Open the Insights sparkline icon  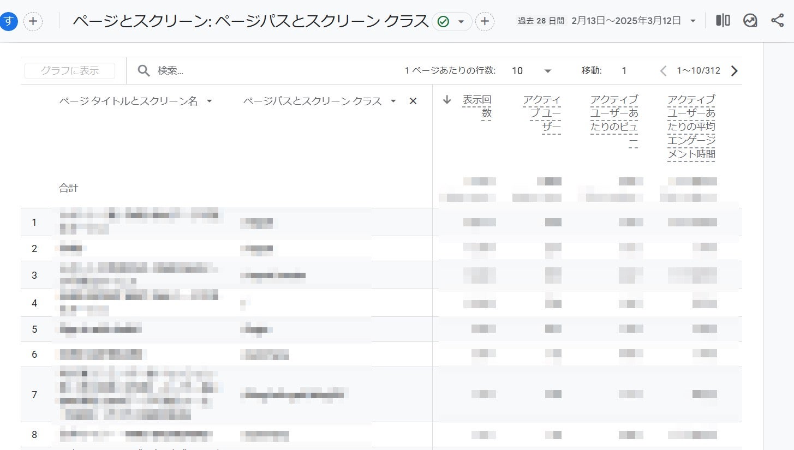(750, 21)
